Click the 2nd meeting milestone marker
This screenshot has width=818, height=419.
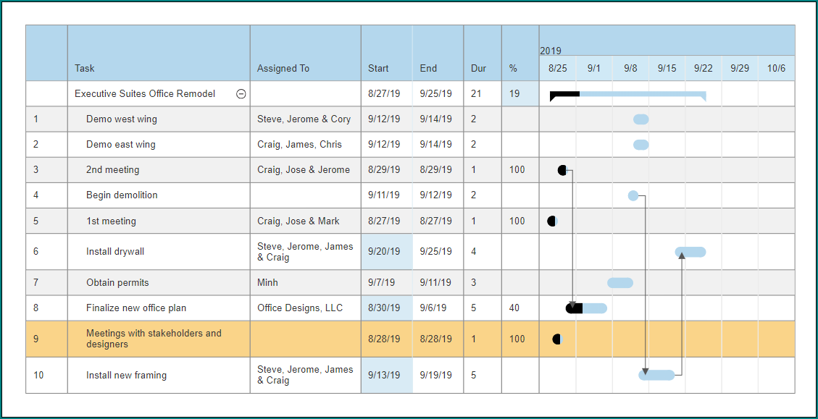pos(562,170)
